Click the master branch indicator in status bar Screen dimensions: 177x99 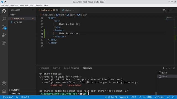pyautogui.click(x=8, y=97)
